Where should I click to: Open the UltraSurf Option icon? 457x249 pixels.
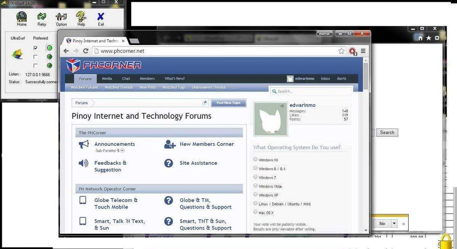pos(61,17)
